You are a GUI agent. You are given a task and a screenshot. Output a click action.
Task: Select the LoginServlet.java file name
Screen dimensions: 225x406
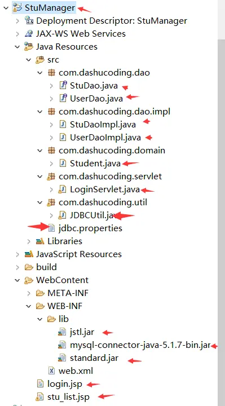pos(105,189)
